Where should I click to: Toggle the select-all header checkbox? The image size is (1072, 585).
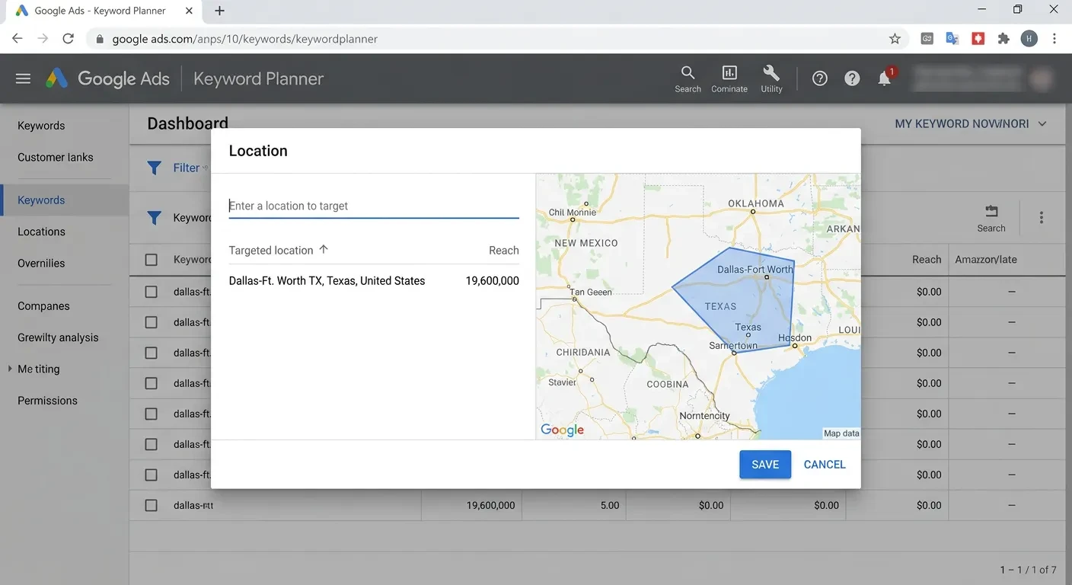[151, 260]
